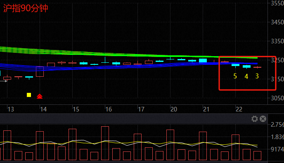The width and height of the screenshot is (284, 163).
Task: Select date label 16 on time axis
Action: [109, 109]
